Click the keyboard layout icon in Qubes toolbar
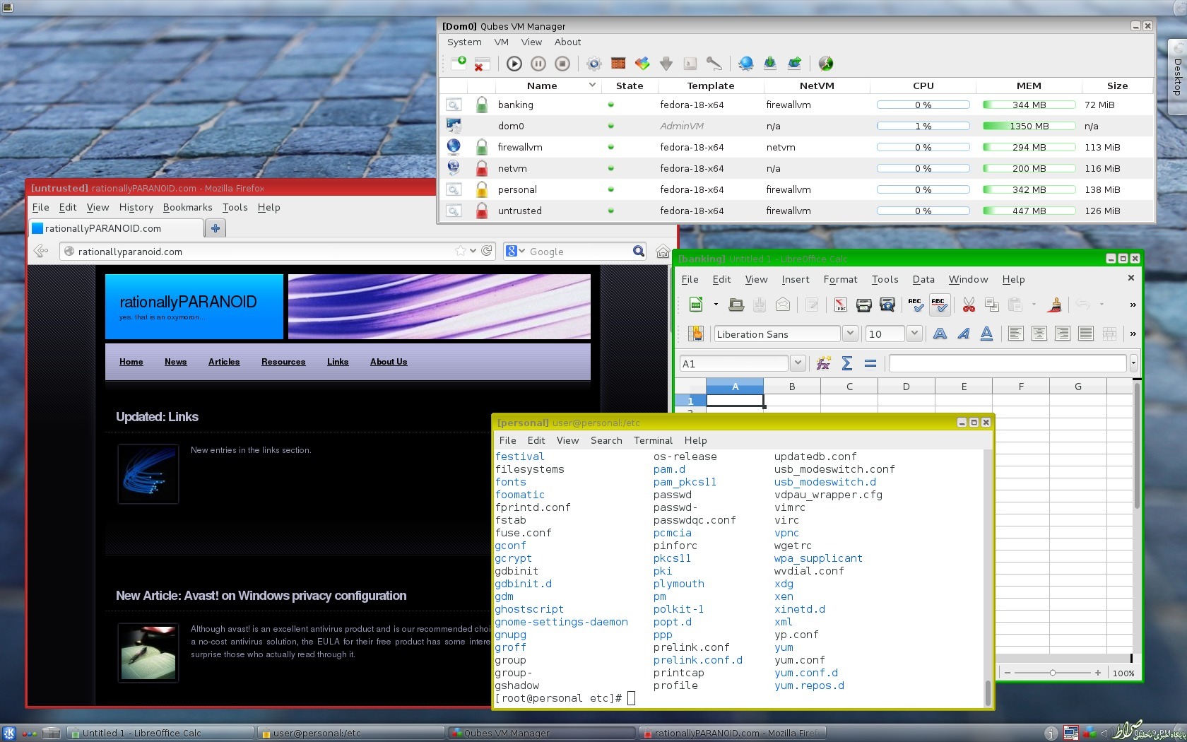The width and height of the screenshot is (1187, 742). click(x=690, y=64)
